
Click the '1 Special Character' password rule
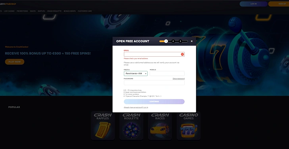pos(143,96)
